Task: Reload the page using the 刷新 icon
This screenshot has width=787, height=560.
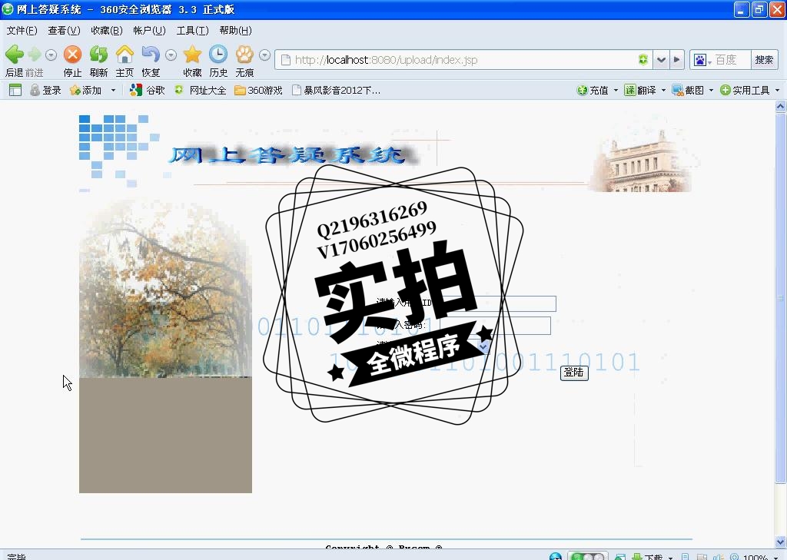Action: coord(98,55)
